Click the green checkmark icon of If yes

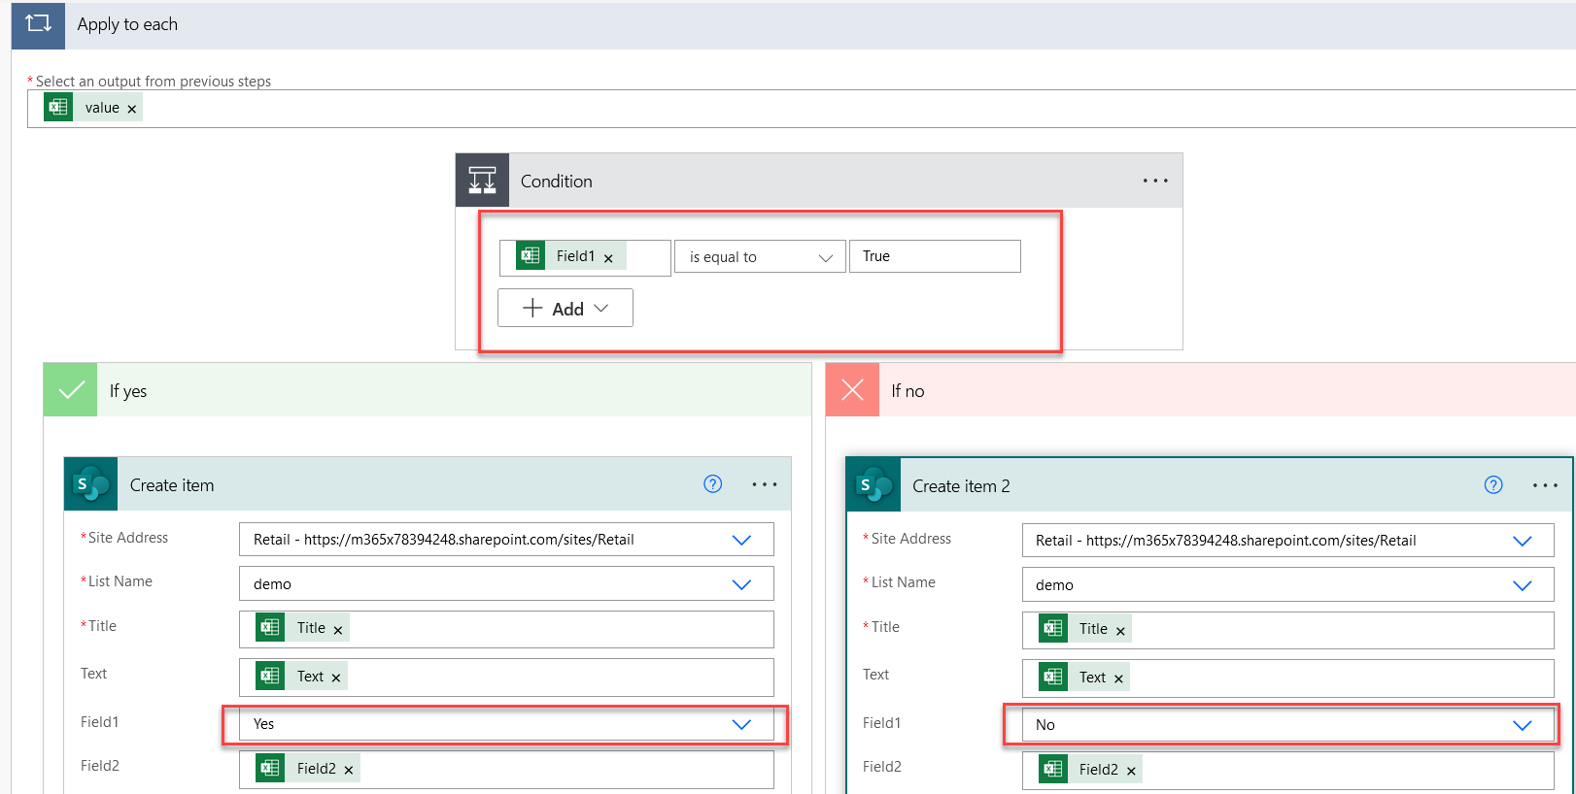click(x=71, y=390)
